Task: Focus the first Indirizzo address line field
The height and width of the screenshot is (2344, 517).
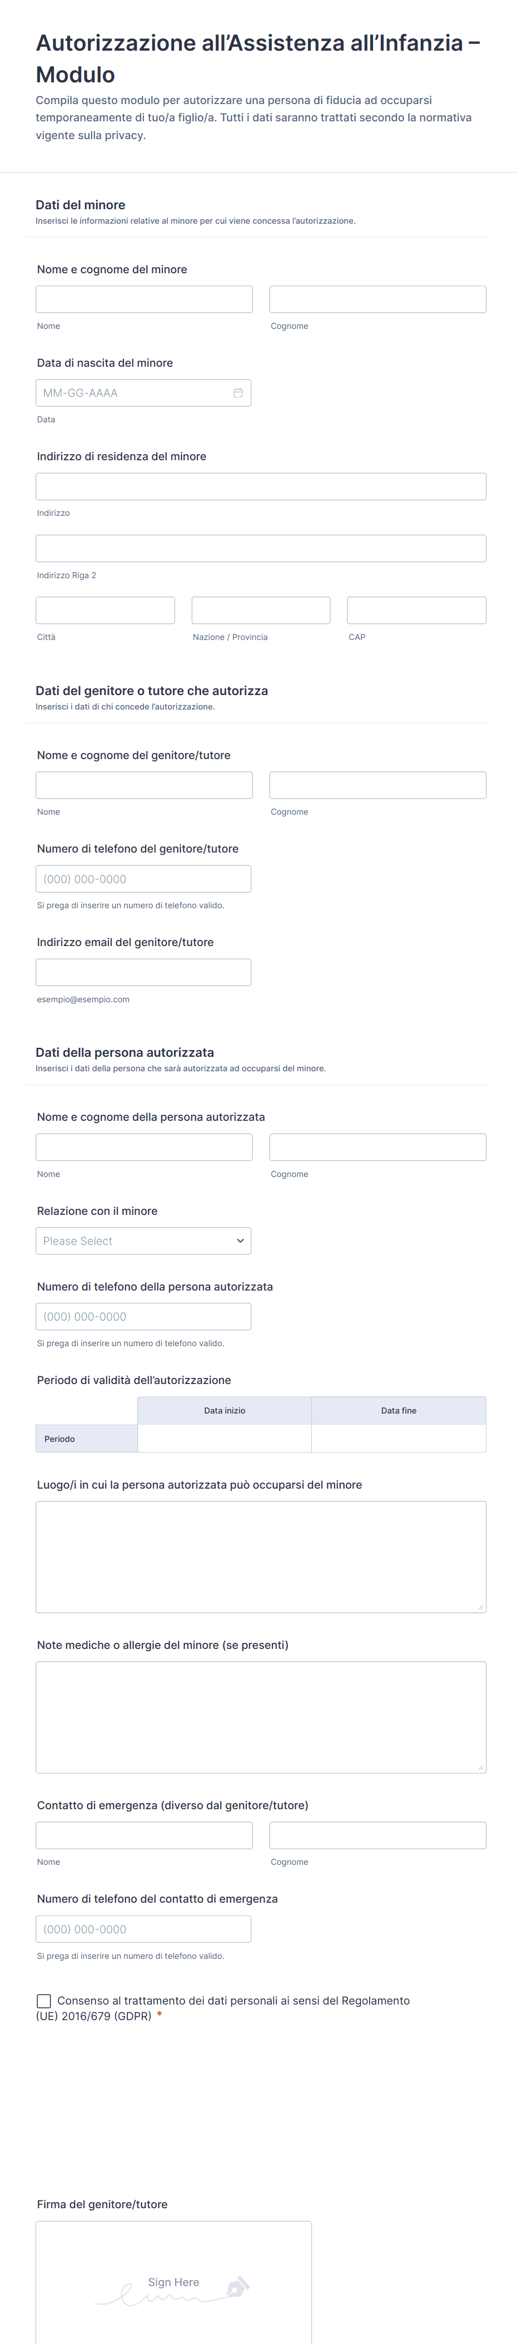Action: click(261, 487)
